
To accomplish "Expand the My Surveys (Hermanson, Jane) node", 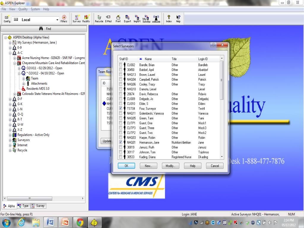I will 10,43.
